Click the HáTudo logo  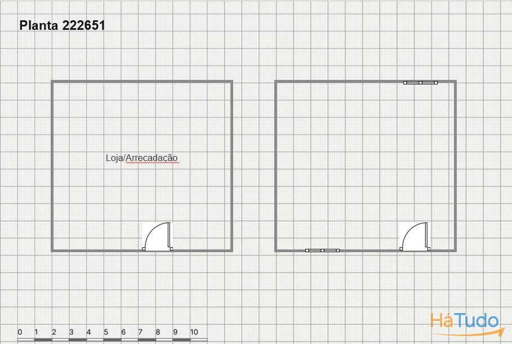(x=467, y=324)
